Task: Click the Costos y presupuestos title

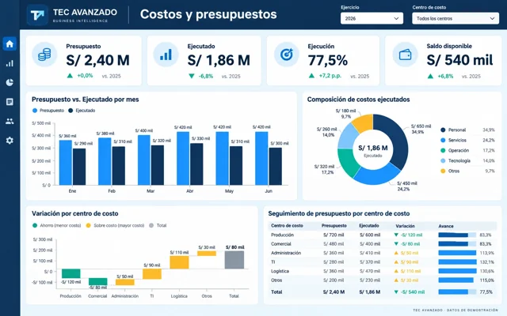Action: [x=208, y=14]
